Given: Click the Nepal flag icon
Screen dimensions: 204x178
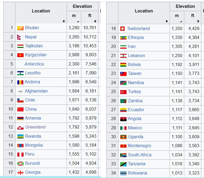Looking at the screenshot, I should pos(20,37).
